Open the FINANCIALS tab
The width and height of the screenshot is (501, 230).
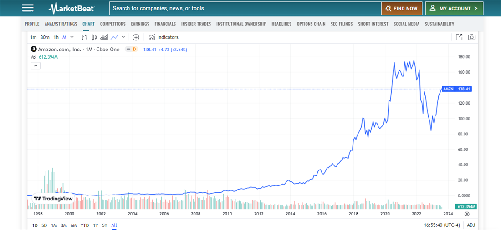pos(165,24)
